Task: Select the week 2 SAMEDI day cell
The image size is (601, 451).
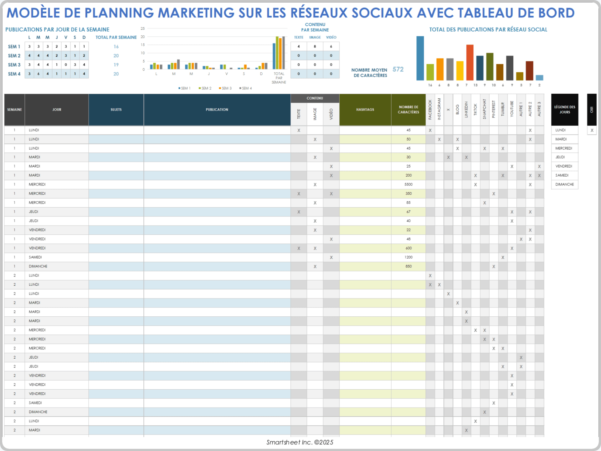Action: click(x=57, y=403)
